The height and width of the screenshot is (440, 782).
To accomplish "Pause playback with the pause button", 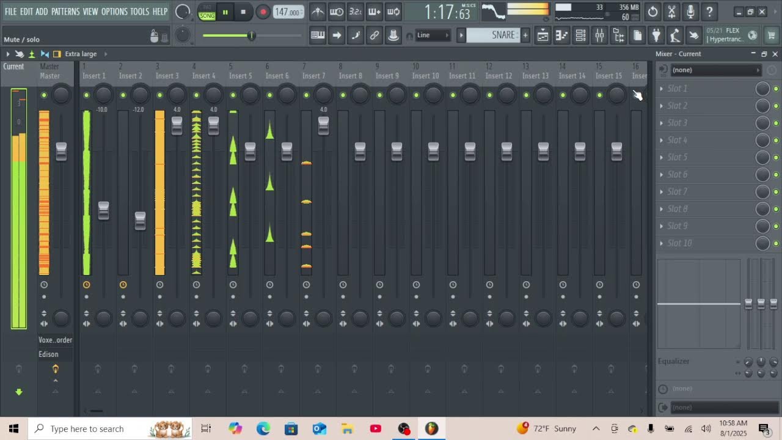I will pyautogui.click(x=225, y=12).
